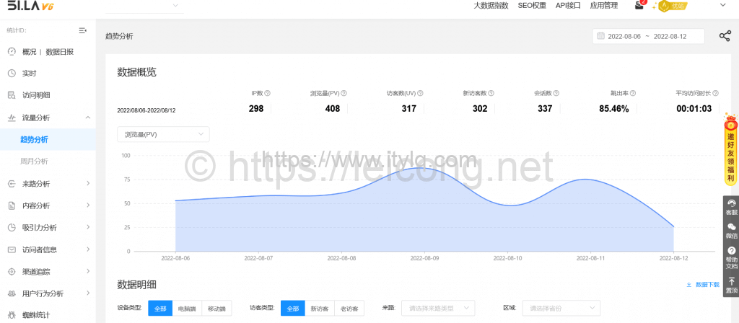Expand 内容分析 sidebar section
This screenshot has width=739, height=323.
pyautogui.click(x=47, y=205)
